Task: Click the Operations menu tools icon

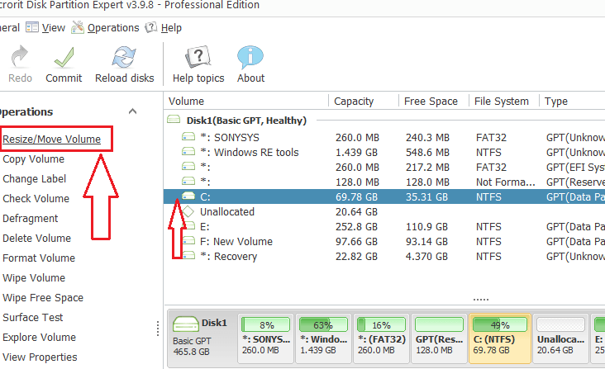Action: 78,27
